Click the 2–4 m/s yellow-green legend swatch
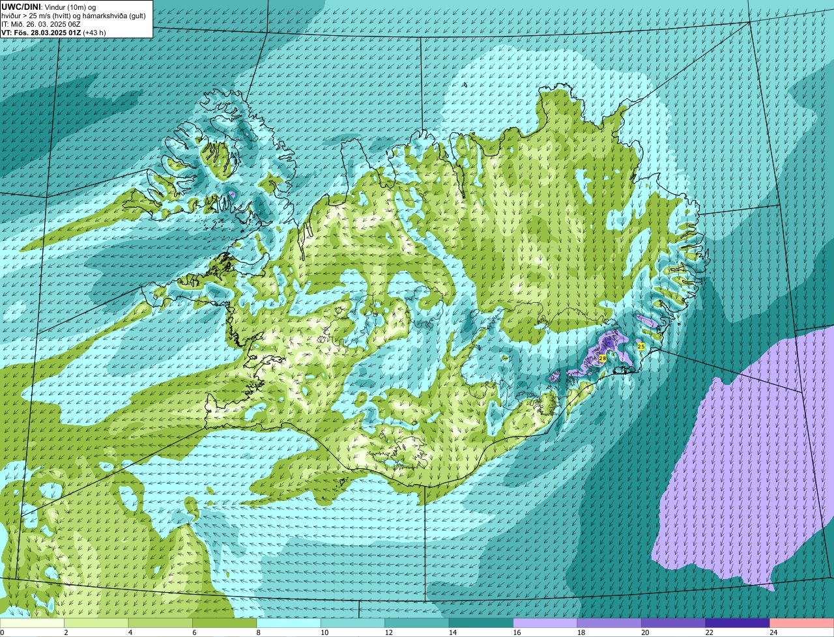Image resolution: width=834 pixels, height=637 pixels. pyautogui.click(x=96, y=623)
